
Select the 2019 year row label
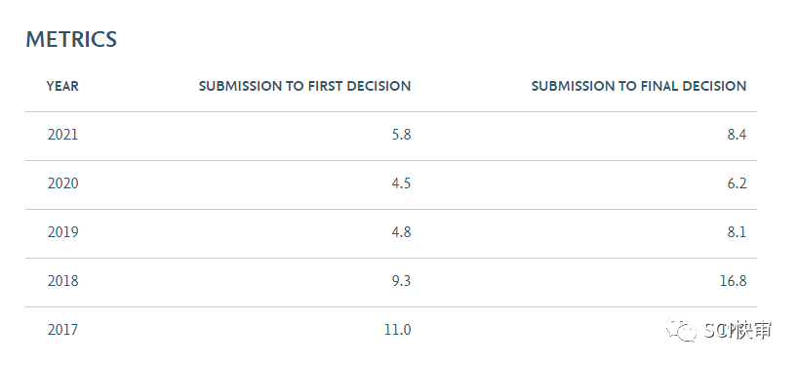(63, 232)
